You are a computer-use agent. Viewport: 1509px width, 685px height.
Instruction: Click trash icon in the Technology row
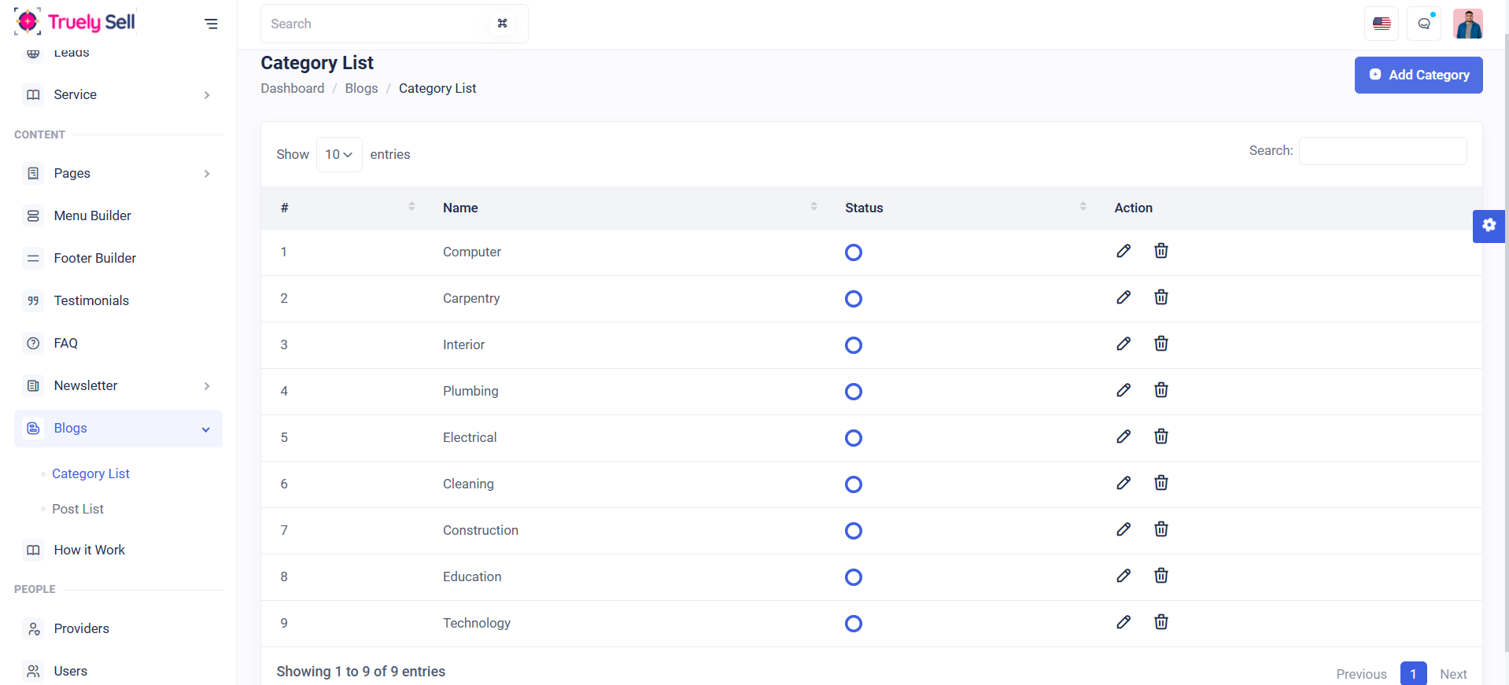tap(1160, 622)
